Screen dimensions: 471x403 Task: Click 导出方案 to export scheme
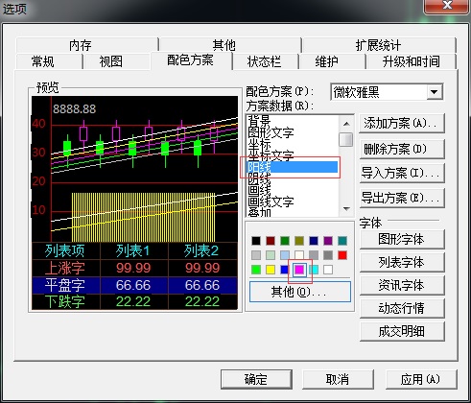click(x=402, y=198)
